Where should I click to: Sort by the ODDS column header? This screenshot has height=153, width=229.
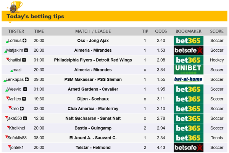[x=161, y=31]
